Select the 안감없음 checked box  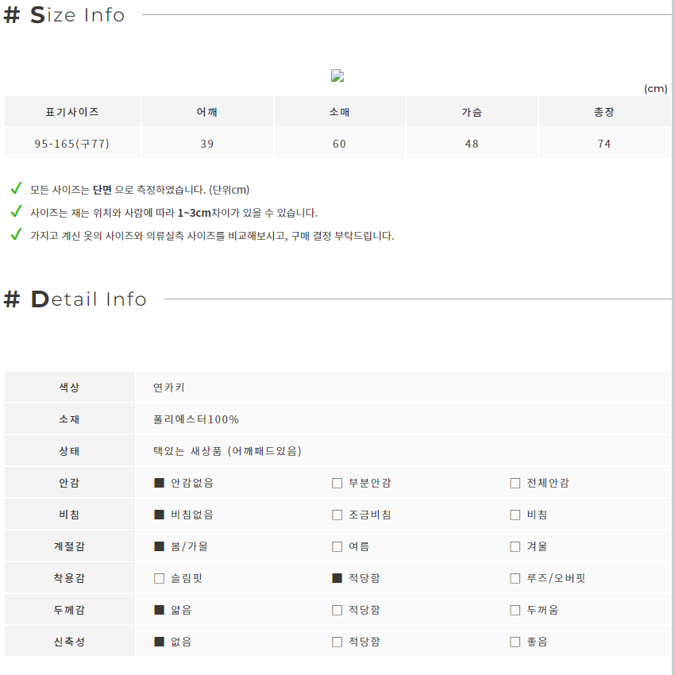coord(160,483)
